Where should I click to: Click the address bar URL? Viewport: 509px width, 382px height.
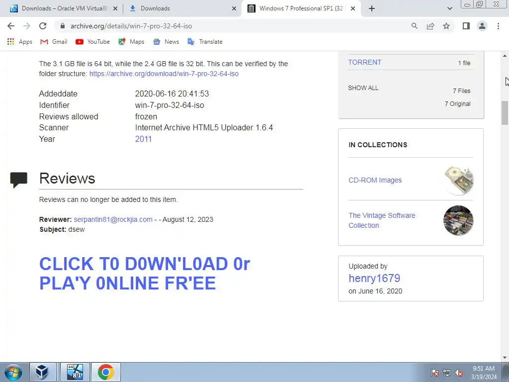131,26
